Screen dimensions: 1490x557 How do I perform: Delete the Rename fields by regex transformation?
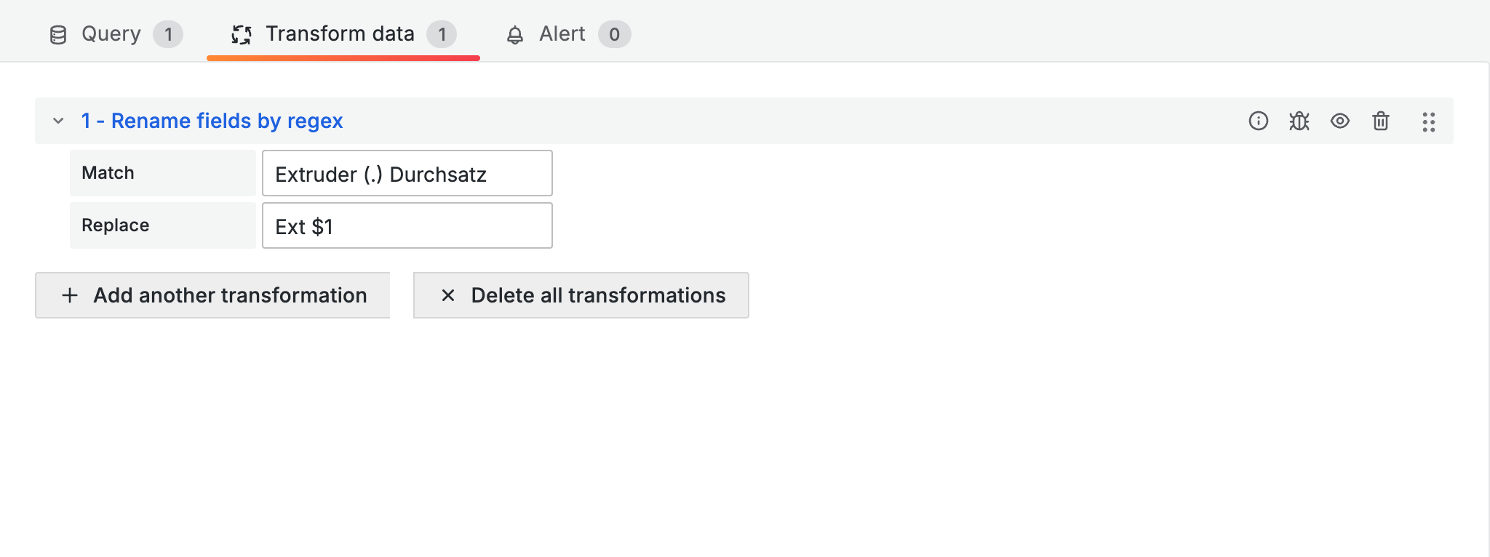(1380, 121)
